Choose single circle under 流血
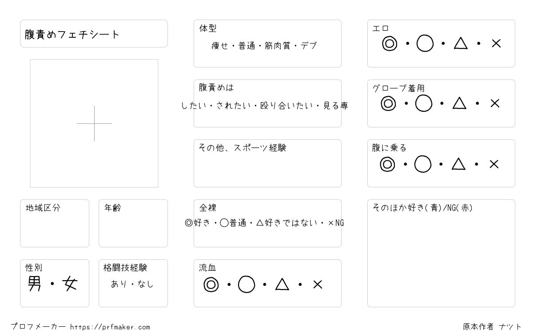Viewport: 533px width, 333px height. point(247,285)
